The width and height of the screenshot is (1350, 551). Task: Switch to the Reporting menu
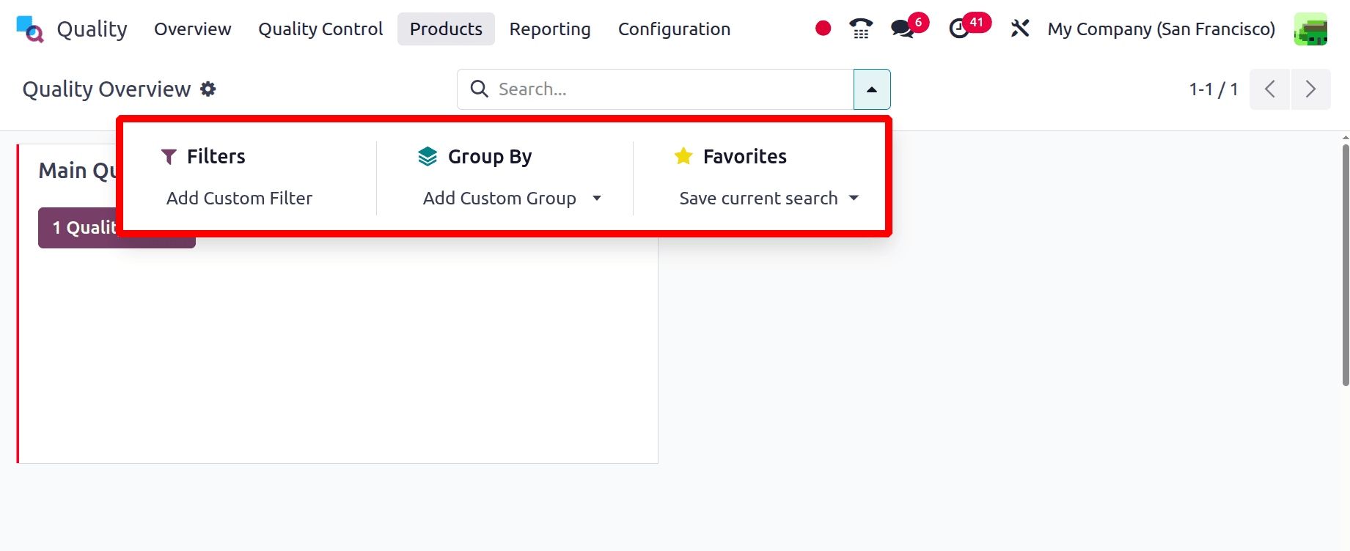pyautogui.click(x=550, y=29)
